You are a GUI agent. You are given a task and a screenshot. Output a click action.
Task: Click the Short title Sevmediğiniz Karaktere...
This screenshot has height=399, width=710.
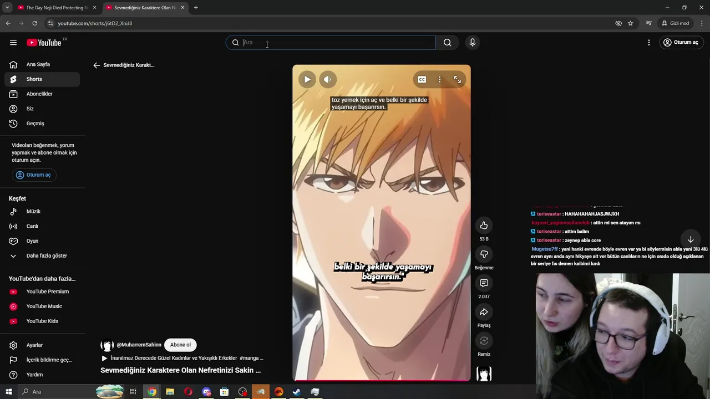pyautogui.click(x=180, y=370)
